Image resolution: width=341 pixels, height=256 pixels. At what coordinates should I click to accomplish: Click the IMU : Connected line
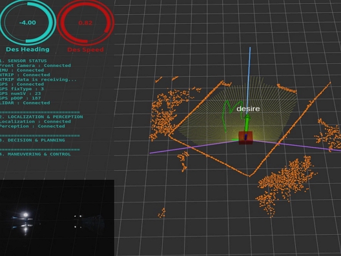coord(22,70)
